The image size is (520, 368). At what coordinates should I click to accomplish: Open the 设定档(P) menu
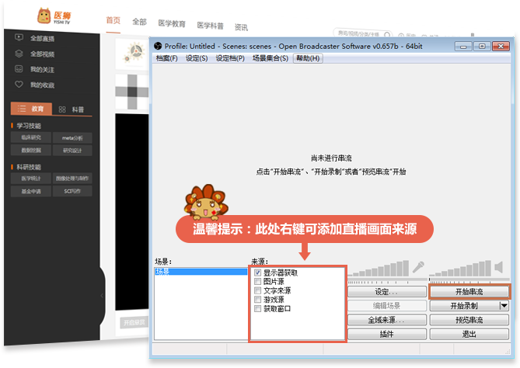tap(230, 58)
